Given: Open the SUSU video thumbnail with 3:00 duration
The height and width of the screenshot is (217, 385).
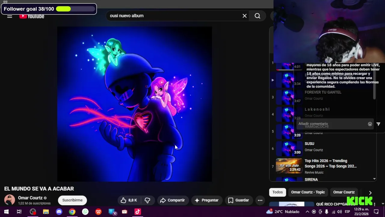Looking at the screenshot, I should click(x=289, y=149).
